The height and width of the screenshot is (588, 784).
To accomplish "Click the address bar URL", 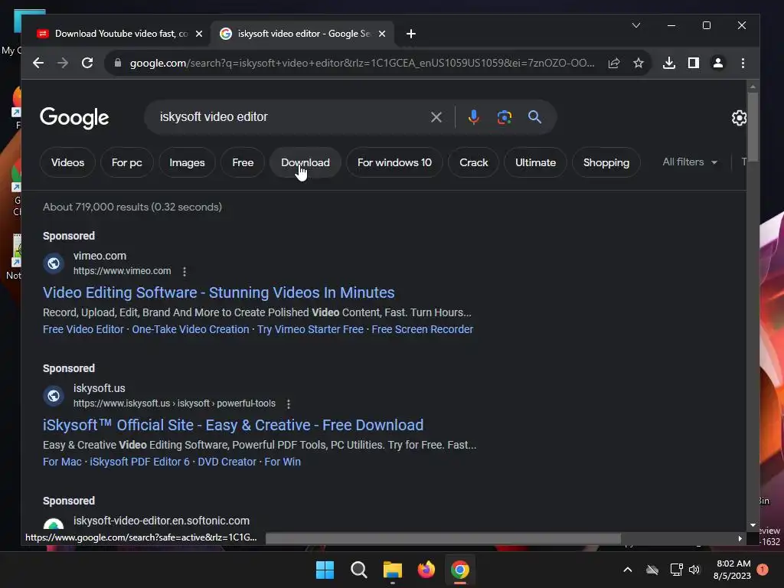I will coord(362,63).
